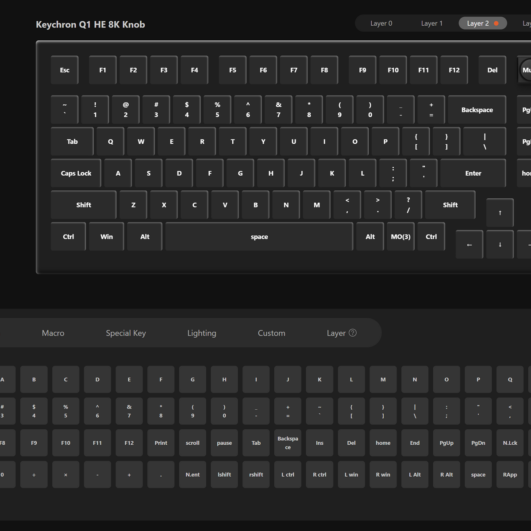Click the MO(3) layer key

pos(400,237)
